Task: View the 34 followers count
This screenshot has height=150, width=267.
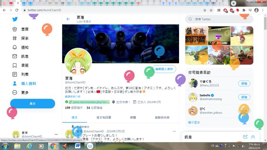Action: coord(94,108)
